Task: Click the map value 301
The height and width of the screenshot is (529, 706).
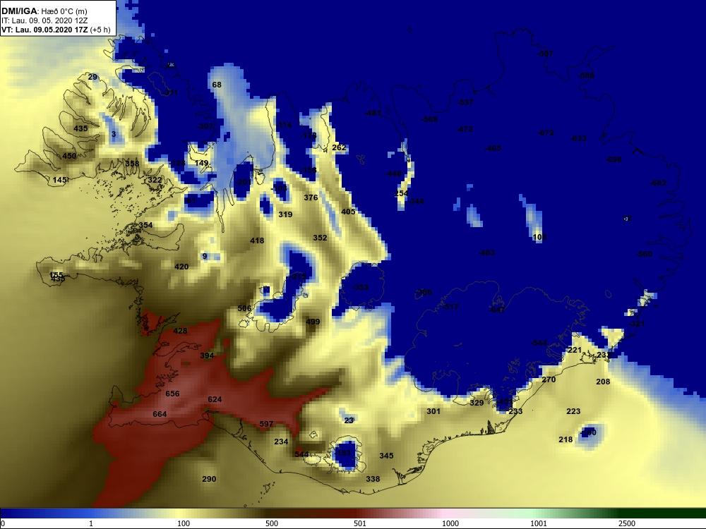Action: point(433,411)
